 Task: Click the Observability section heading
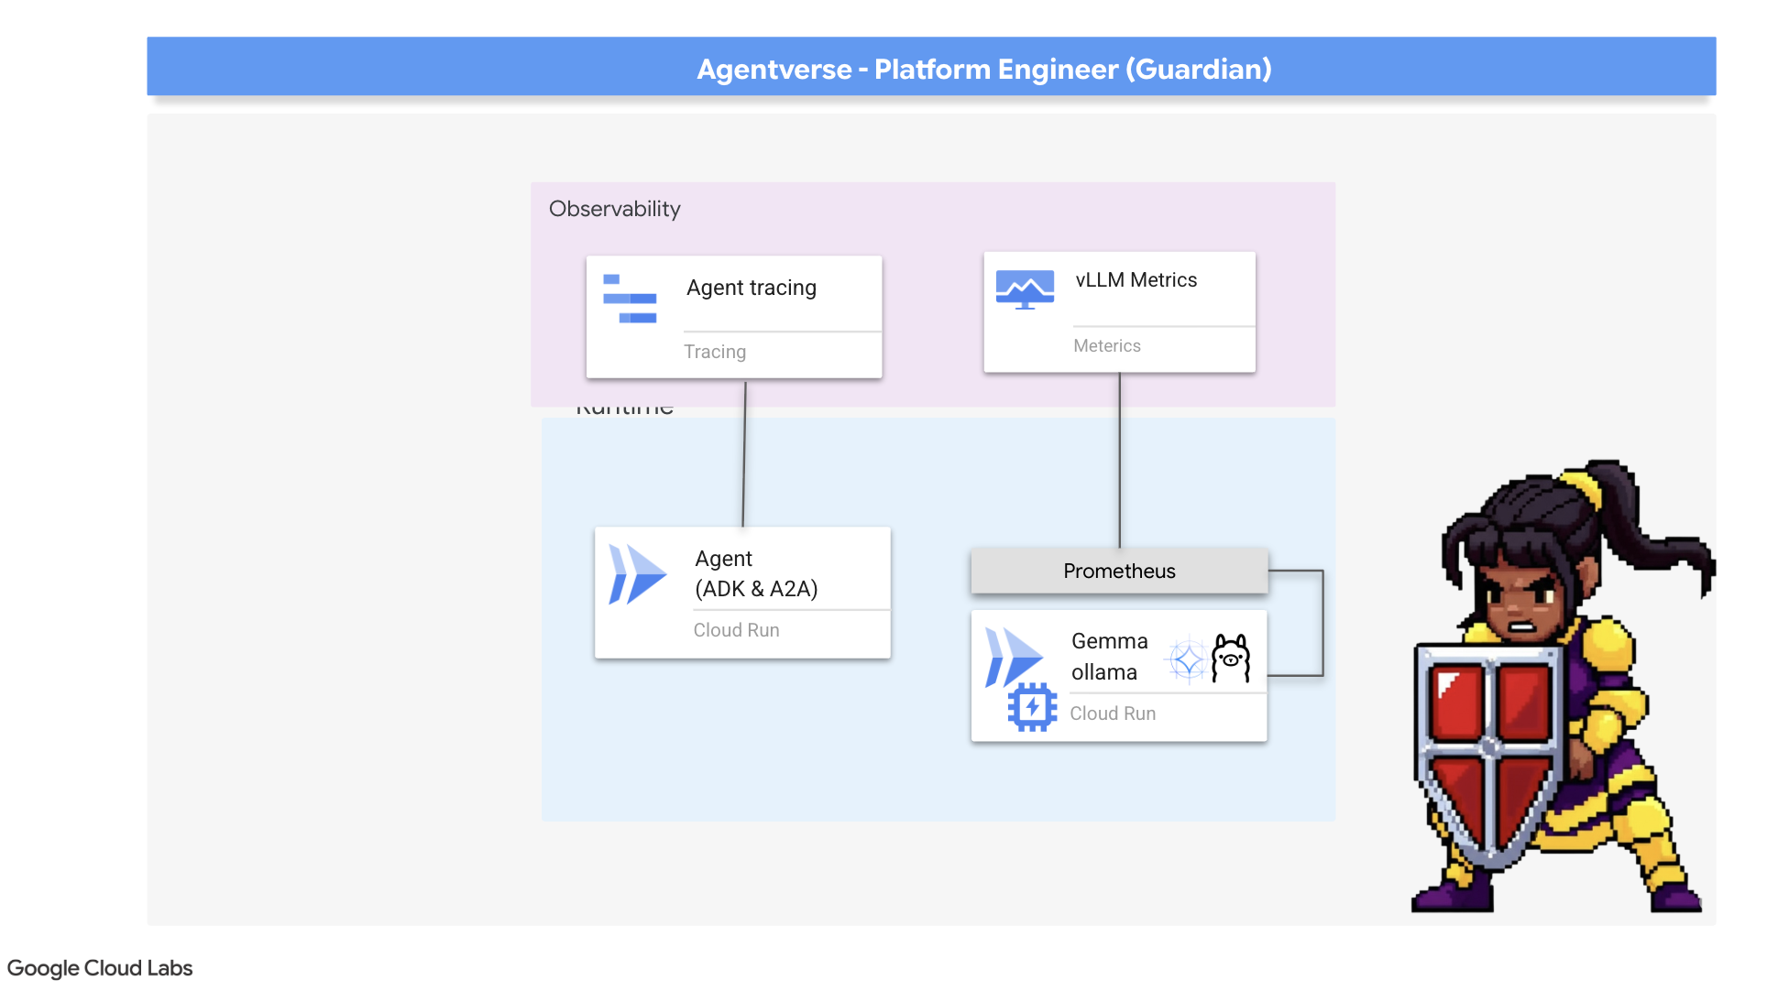click(x=614, y=209)
